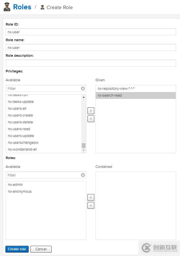Select nx-users-create in available privileges
Image resolution: width=180 pixels, height=256 pixels.
[x=20, y=115]
